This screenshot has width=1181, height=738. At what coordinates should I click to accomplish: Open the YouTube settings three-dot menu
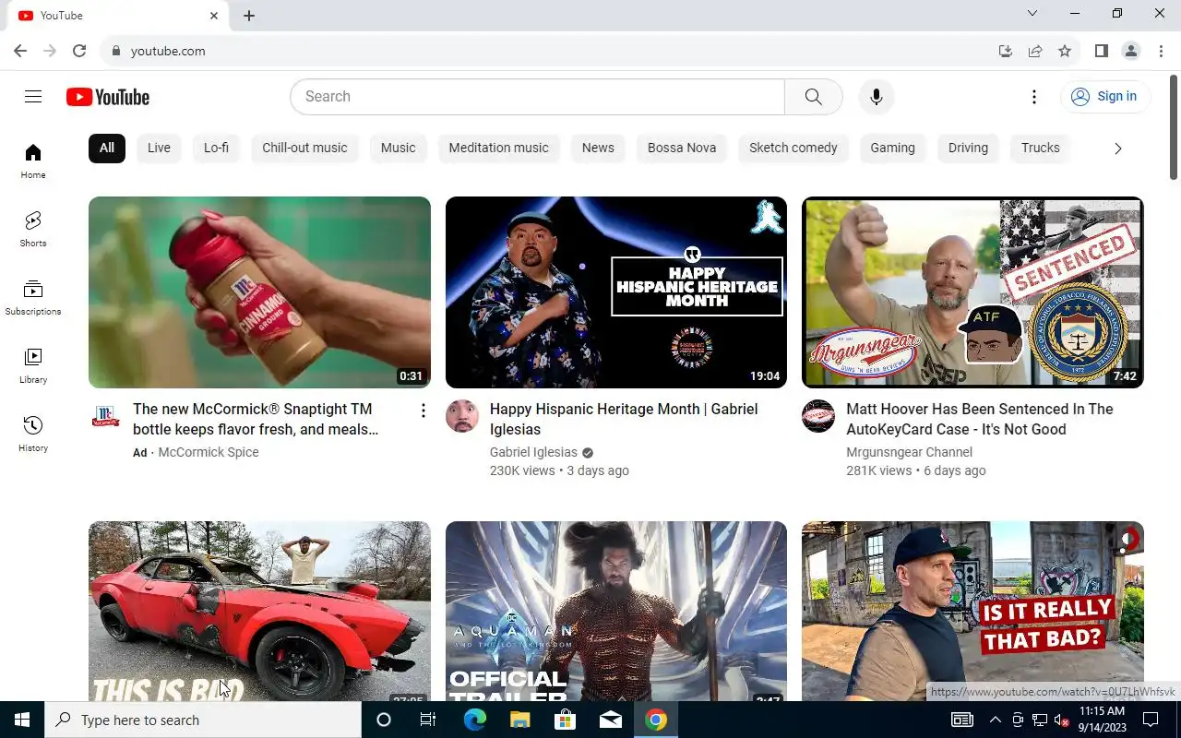tap(1034, 97)
